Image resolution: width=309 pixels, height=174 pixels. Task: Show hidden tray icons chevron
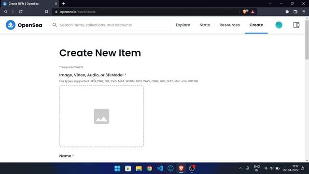[241, 168]
